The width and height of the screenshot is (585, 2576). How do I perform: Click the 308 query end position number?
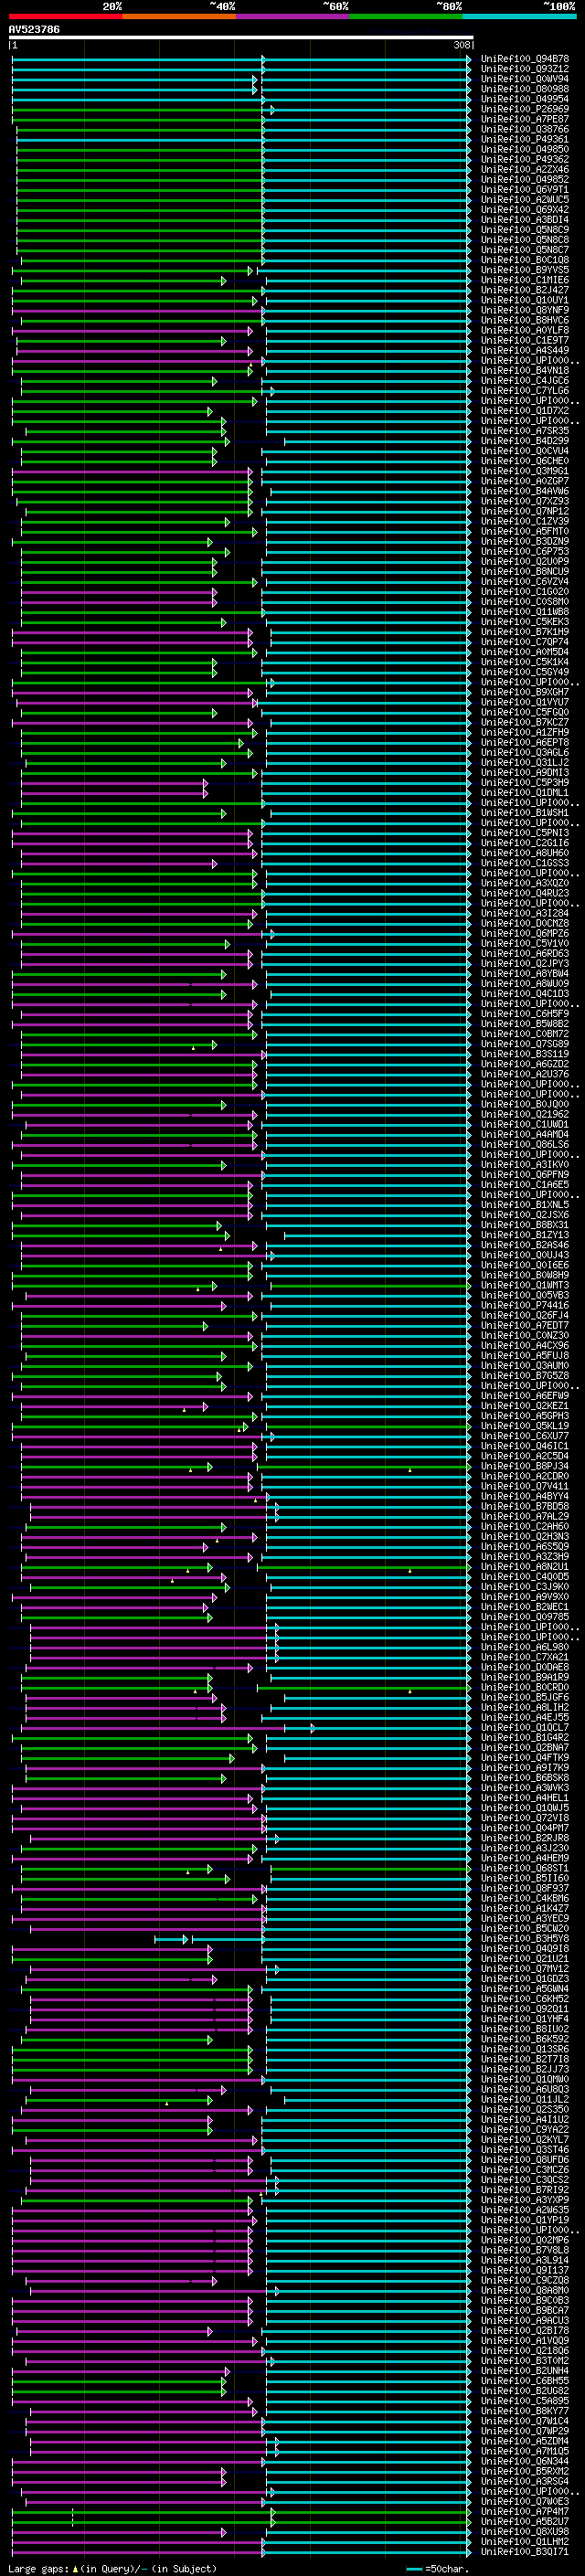tap(461, 45)
